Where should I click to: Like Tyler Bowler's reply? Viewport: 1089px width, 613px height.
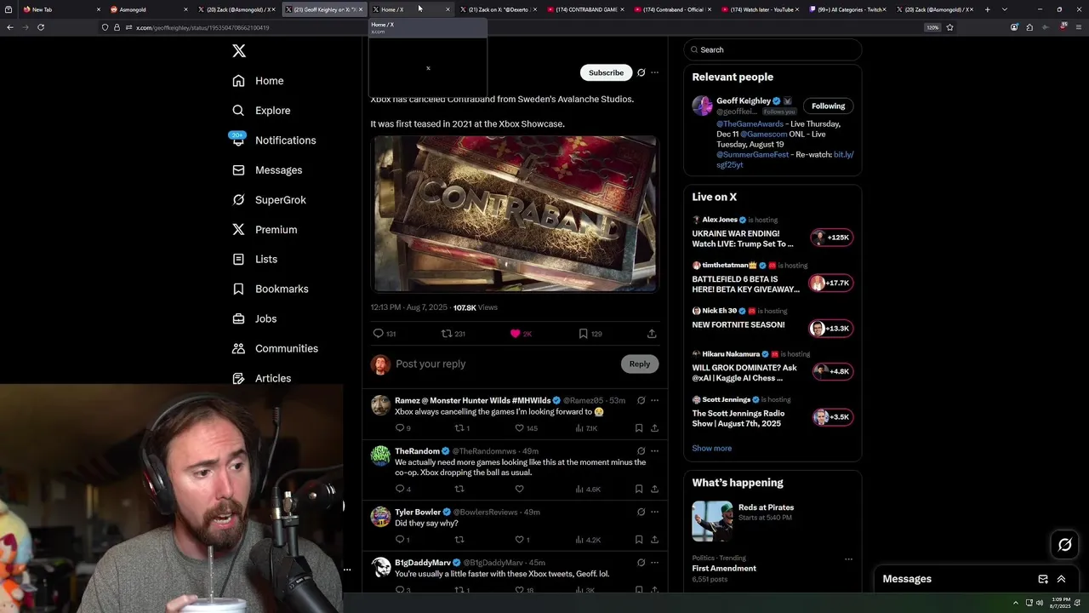click(519, 539)
